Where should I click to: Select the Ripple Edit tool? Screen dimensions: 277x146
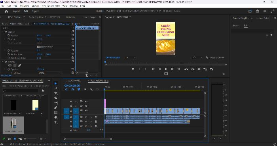point(56,93)
